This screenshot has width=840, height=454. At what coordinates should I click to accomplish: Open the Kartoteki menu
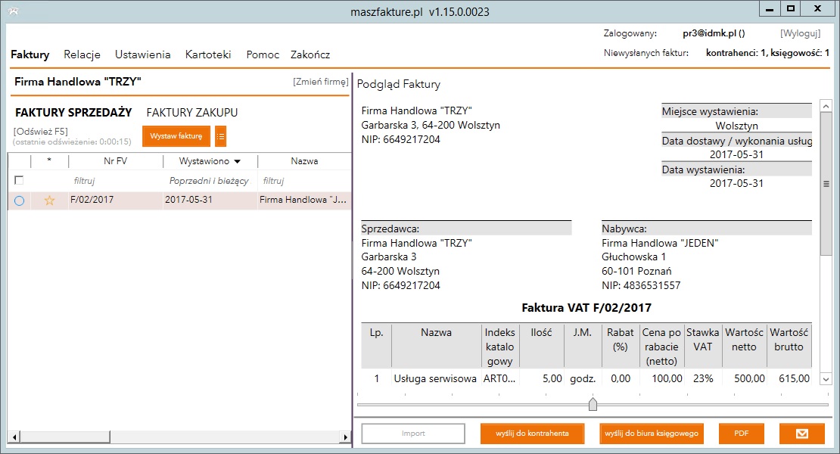coord(208,54)
